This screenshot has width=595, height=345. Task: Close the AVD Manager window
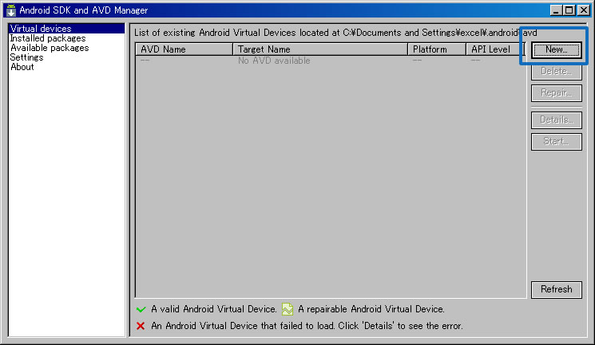tap(584, 10)
